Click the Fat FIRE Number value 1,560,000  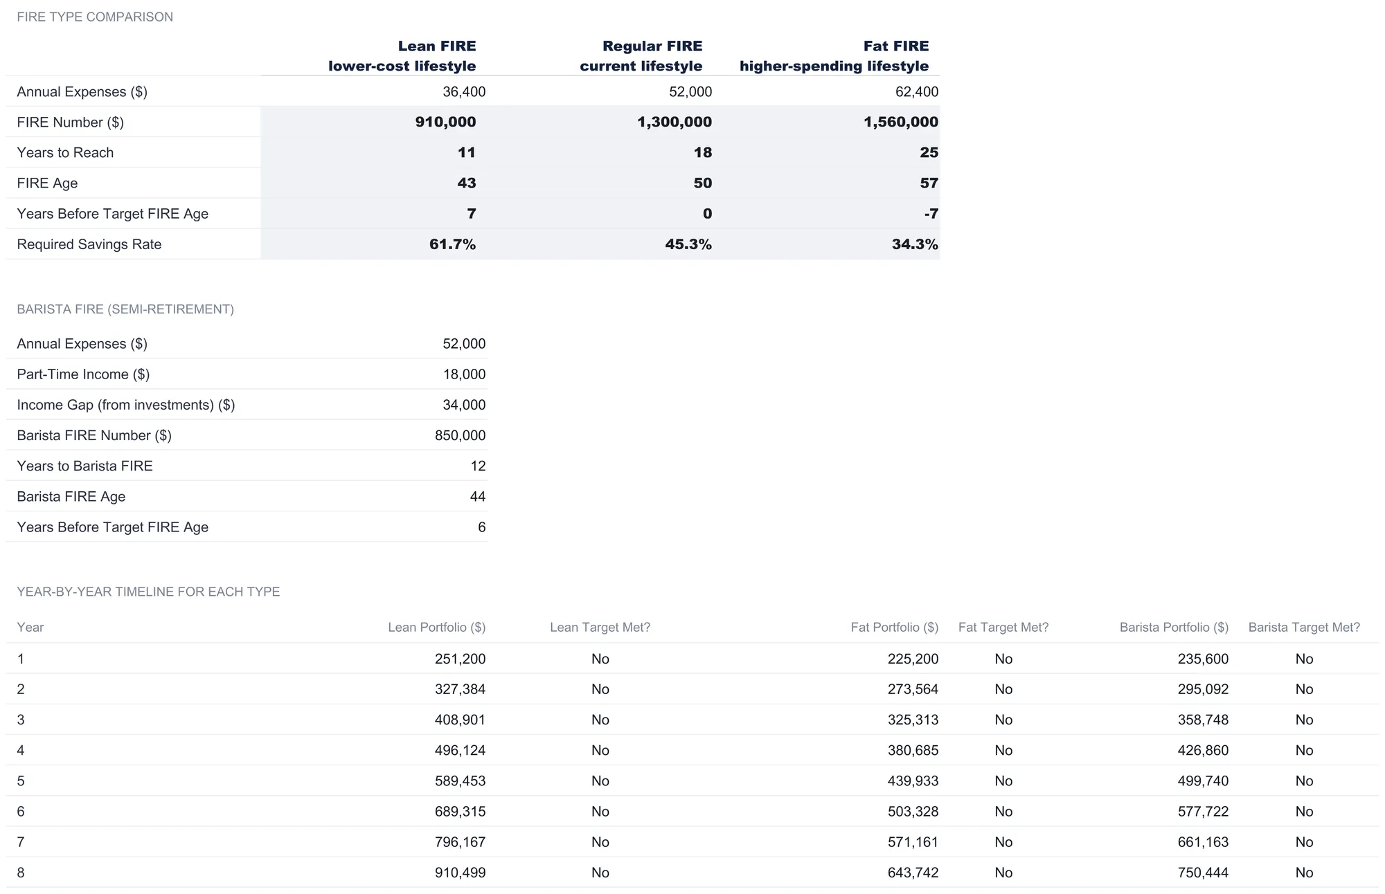tap(901, 122)
